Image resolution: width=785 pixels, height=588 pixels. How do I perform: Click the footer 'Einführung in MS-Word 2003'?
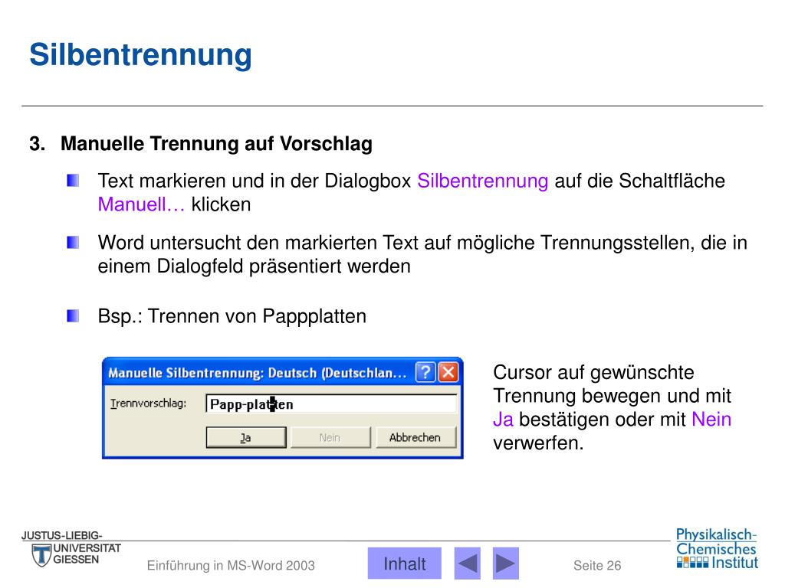[231, 566]
